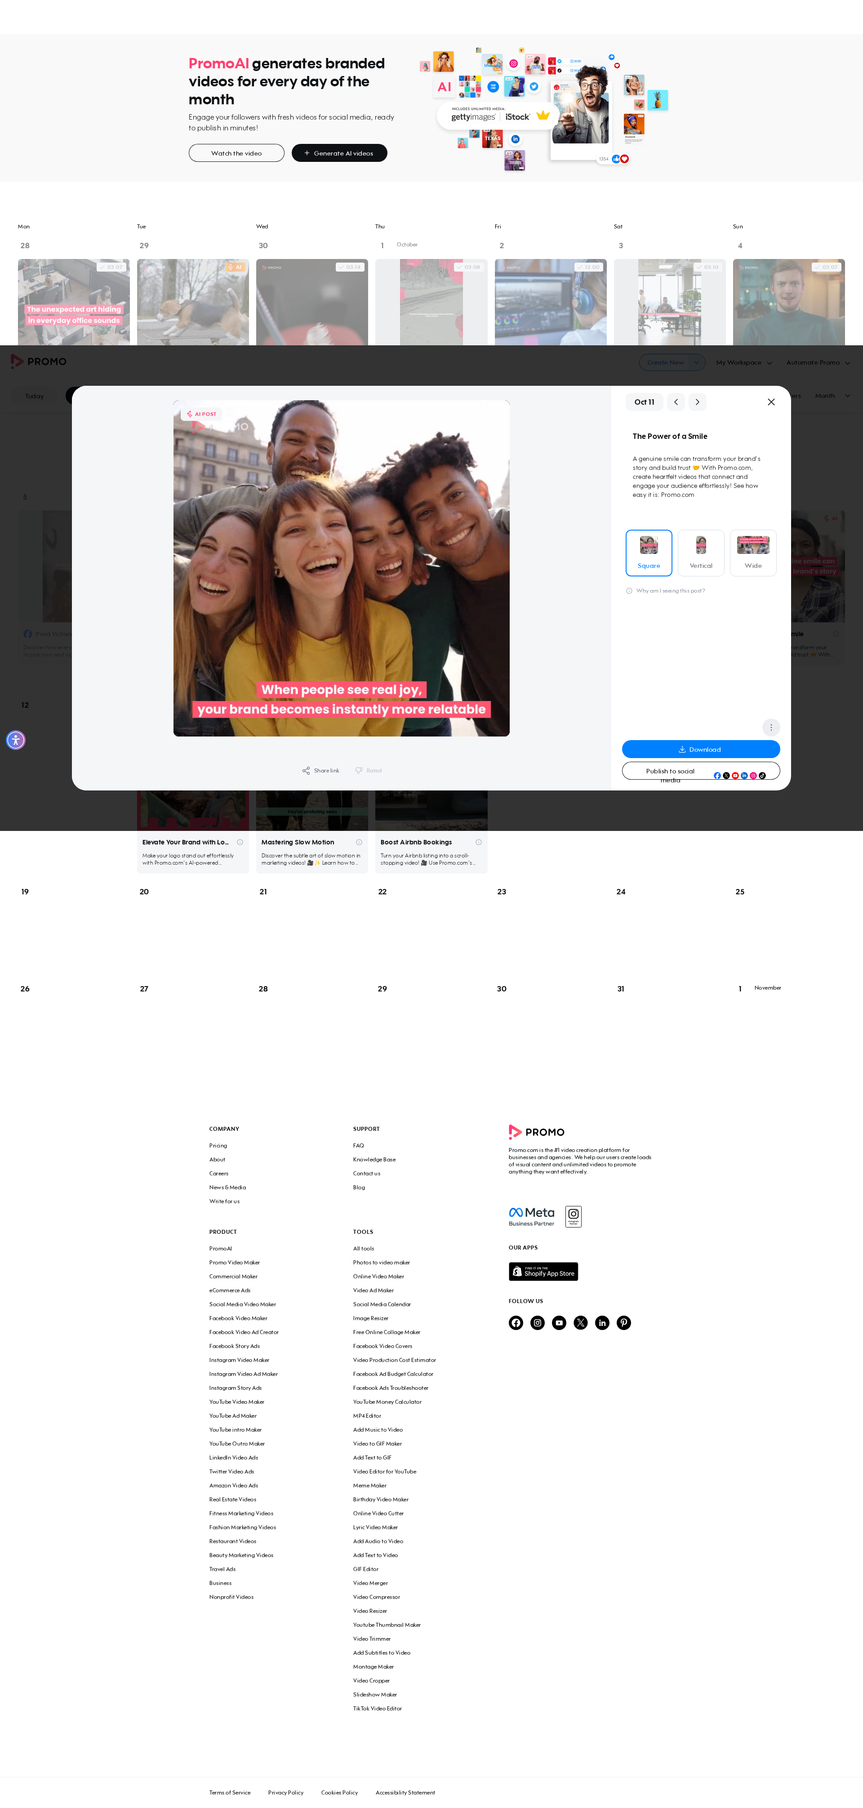This screenshot has width=863, height=1808.
Task: Open YouTube in Follow Us footer
Action: coord(559,1323)
